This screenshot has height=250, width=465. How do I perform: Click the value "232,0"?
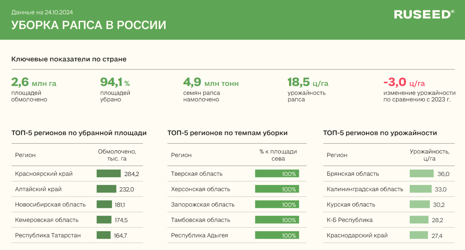pos(127,190)
